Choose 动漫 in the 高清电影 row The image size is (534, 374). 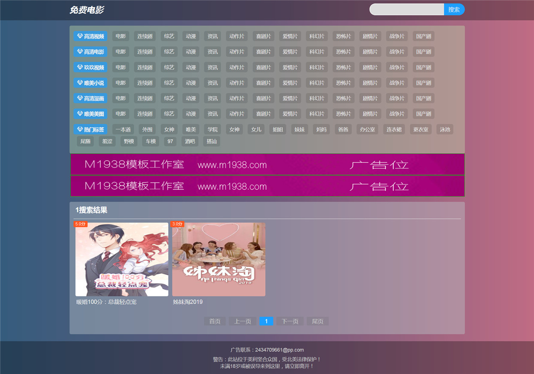(191, 52)
